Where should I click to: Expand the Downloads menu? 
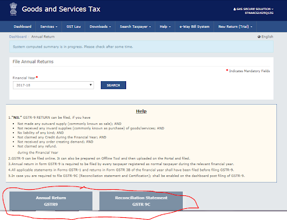point(100,26)
